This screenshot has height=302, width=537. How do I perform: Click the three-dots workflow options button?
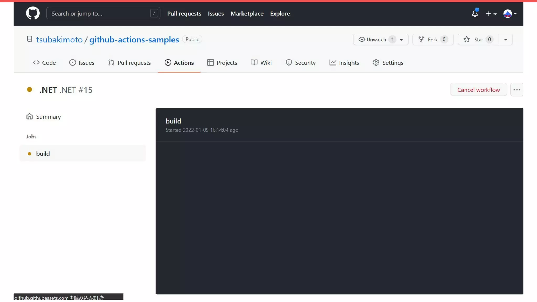coord(517,90)
